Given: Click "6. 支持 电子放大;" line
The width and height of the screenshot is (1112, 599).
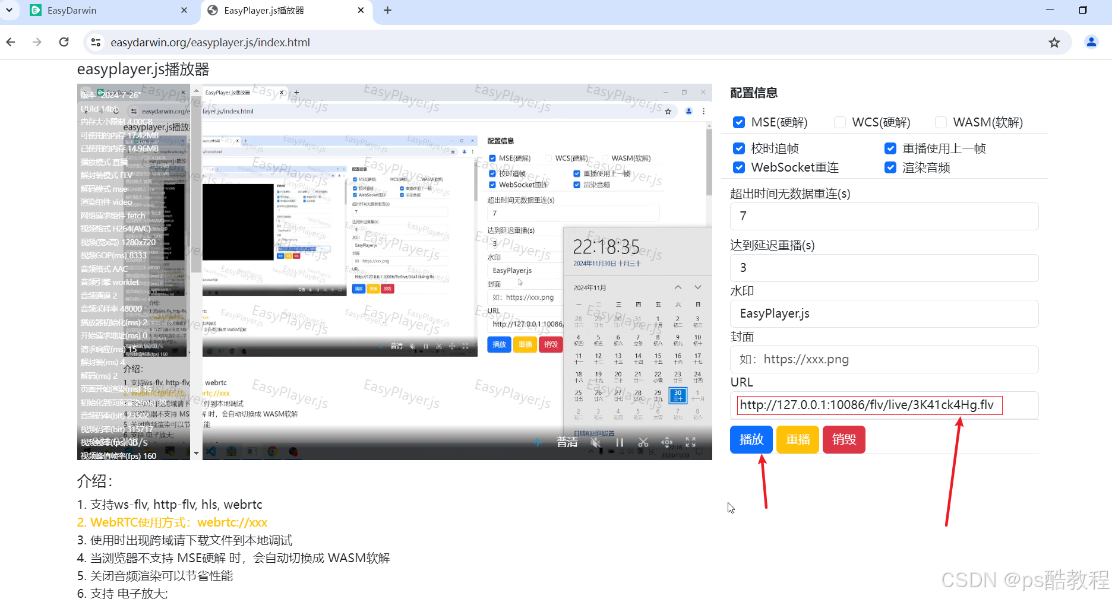Looking at the screenshot, I should coord(123,594).
